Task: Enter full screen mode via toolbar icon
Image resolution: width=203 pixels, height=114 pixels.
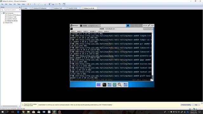Action: click(56, 4)
